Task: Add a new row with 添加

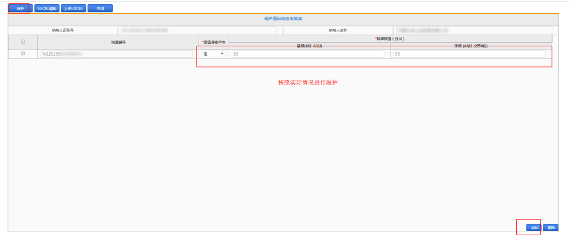Action: (x=535, y=228)
